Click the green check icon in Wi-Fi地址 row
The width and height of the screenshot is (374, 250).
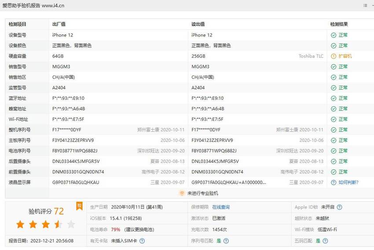coord(334,119)
